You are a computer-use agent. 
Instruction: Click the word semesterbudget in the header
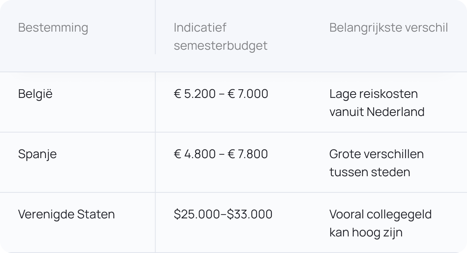click(221, 46)
